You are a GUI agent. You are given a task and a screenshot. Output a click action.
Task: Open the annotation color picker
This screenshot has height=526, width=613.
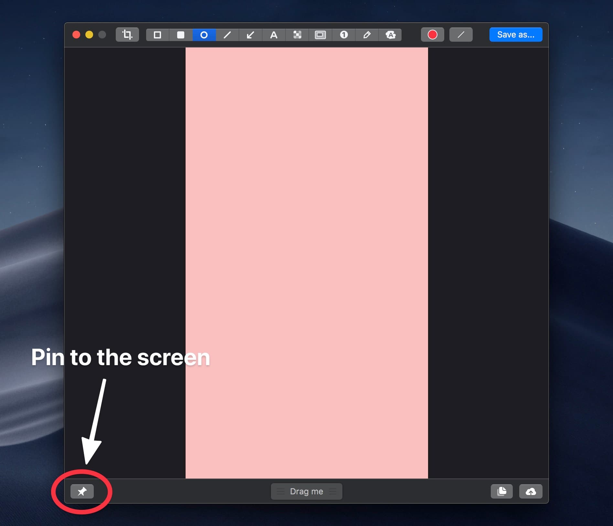[x=432, y=35]
